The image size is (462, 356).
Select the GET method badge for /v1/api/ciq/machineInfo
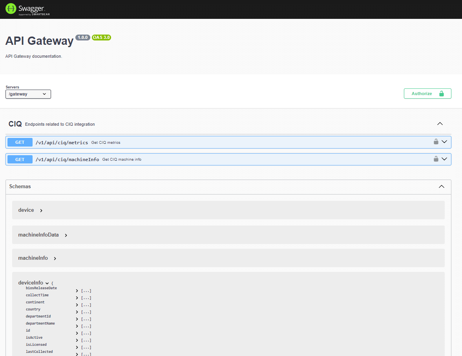[20, 159]
